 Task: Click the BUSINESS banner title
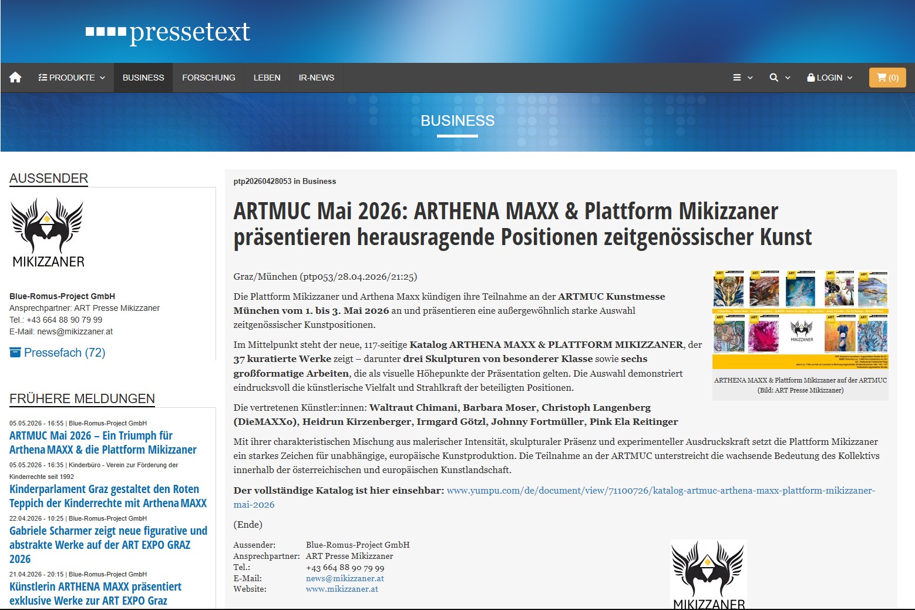457,120
